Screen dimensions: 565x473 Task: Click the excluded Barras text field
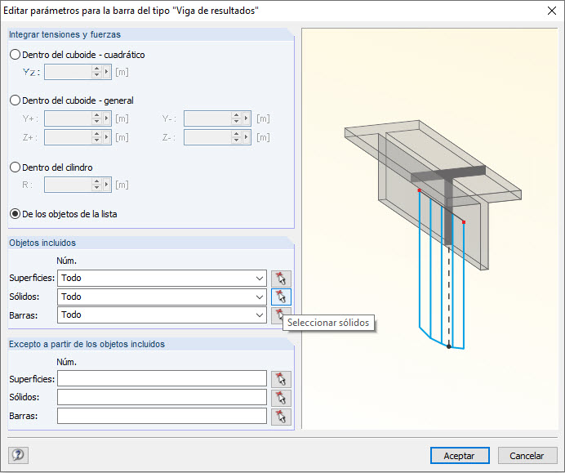click(162, 416)
